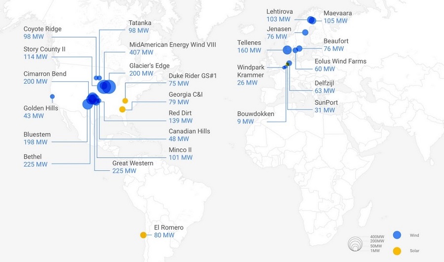Click the Georgia C&I label
444x262 pixels.
coord(186,95)
